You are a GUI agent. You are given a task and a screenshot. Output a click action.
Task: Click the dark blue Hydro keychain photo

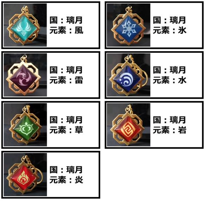click(x=128, y=75)
